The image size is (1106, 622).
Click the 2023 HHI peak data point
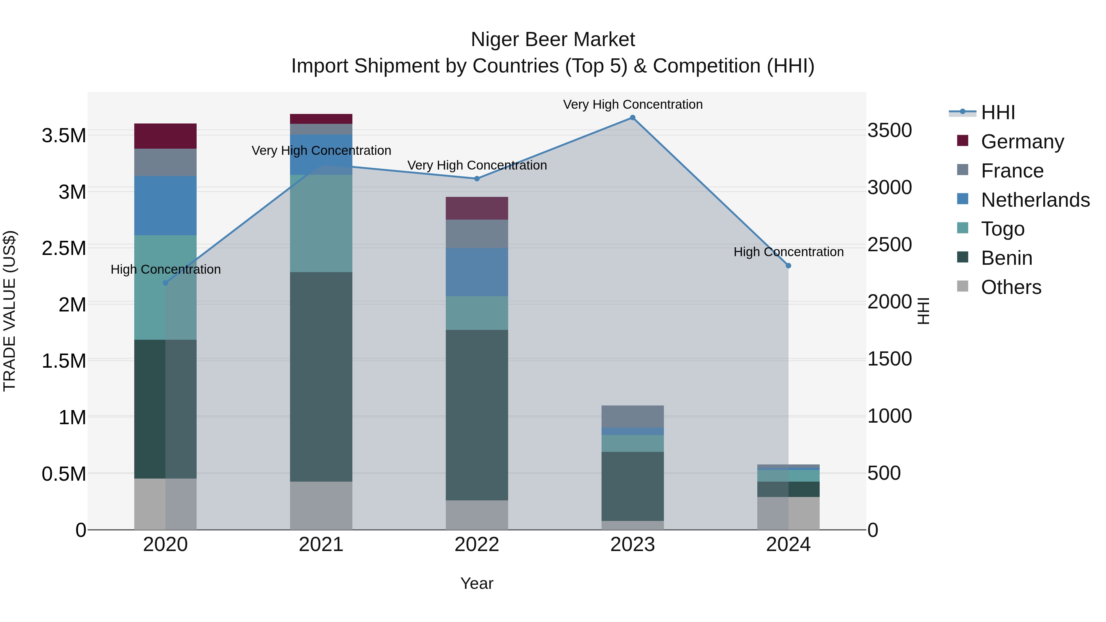633,118
